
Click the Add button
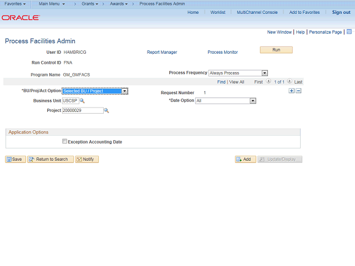pyautogui.click(x=246, y=159)
